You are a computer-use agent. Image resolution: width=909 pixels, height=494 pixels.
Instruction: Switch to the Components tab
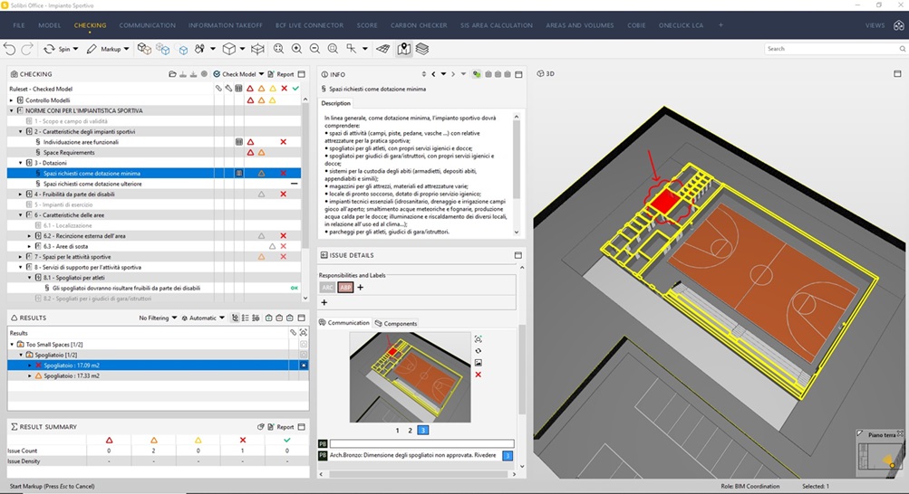point(396,323)
